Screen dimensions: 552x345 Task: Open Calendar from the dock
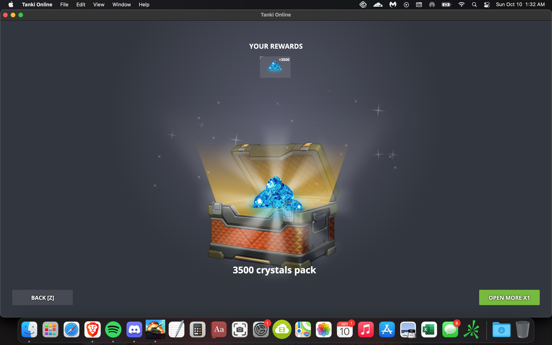click(345, 329)
